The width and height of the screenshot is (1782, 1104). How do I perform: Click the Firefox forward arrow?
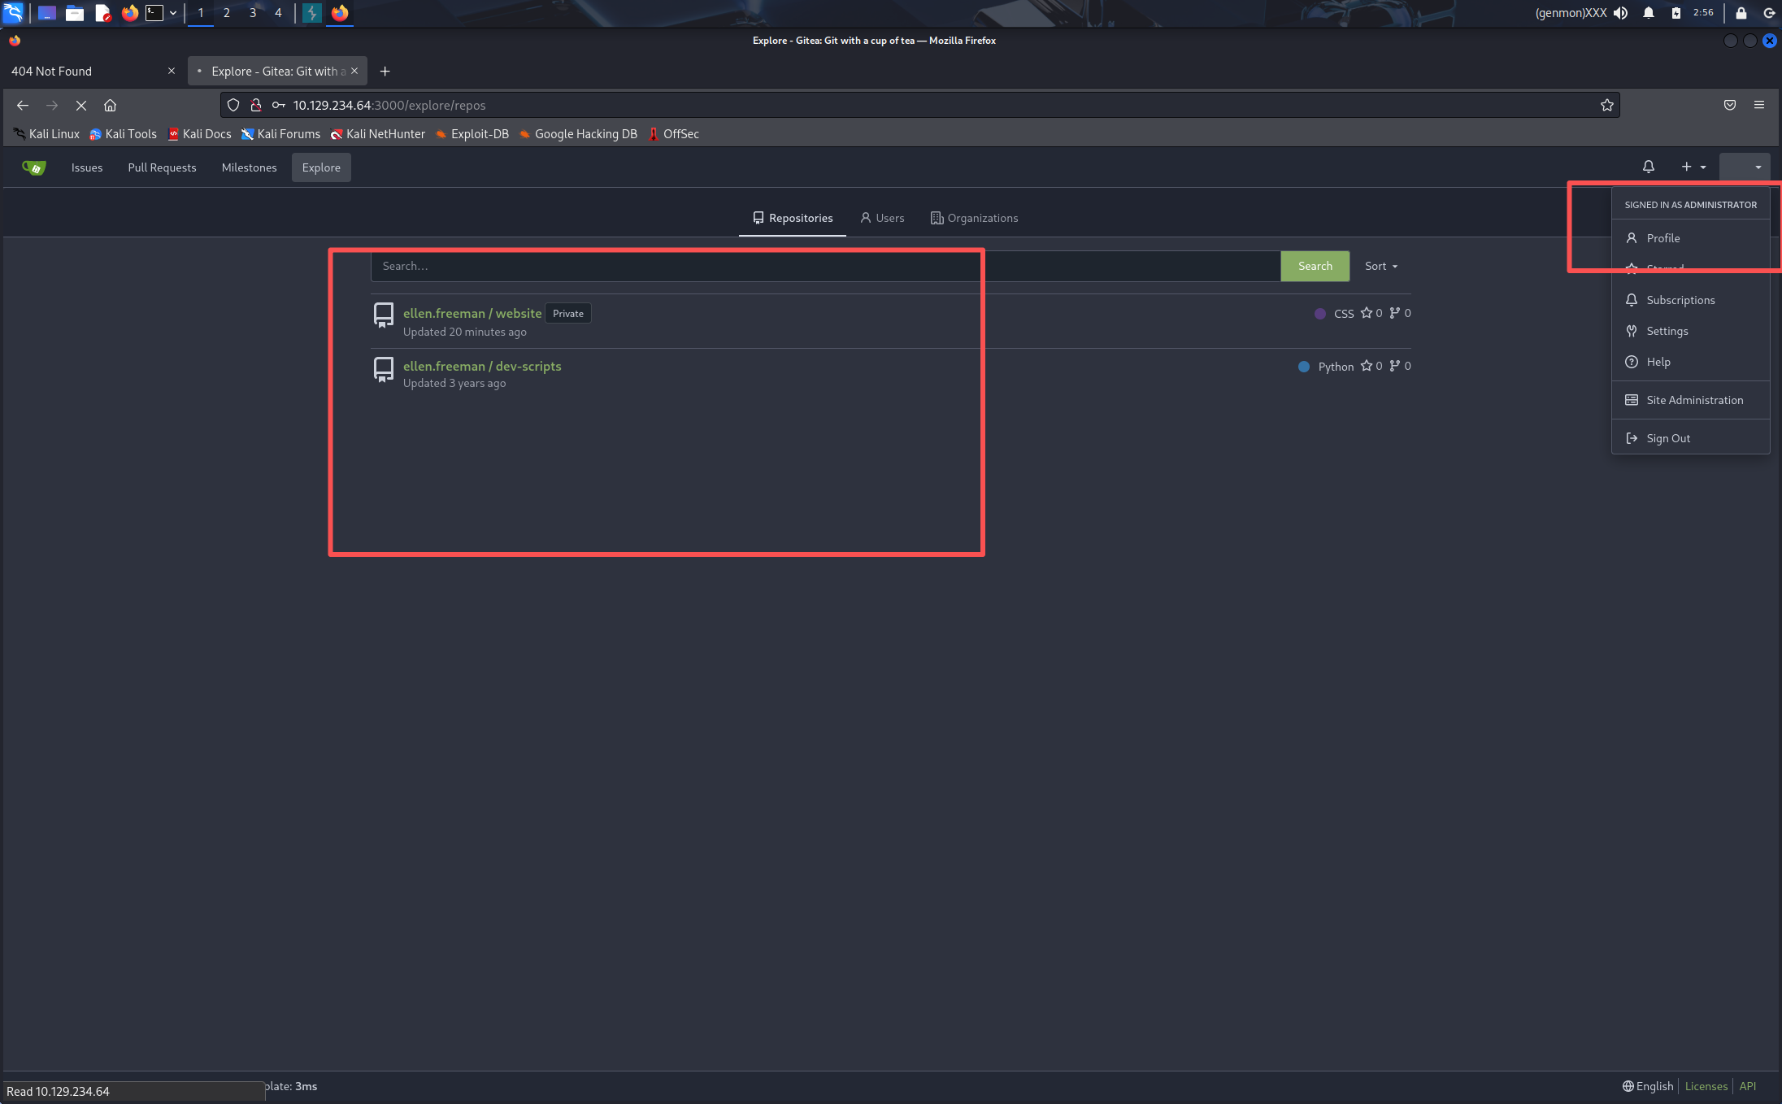point(52,105)
